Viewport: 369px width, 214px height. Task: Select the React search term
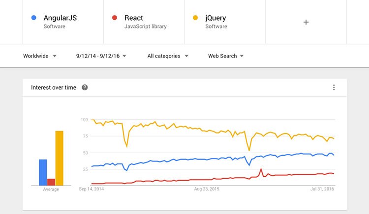tap(134, 18)
